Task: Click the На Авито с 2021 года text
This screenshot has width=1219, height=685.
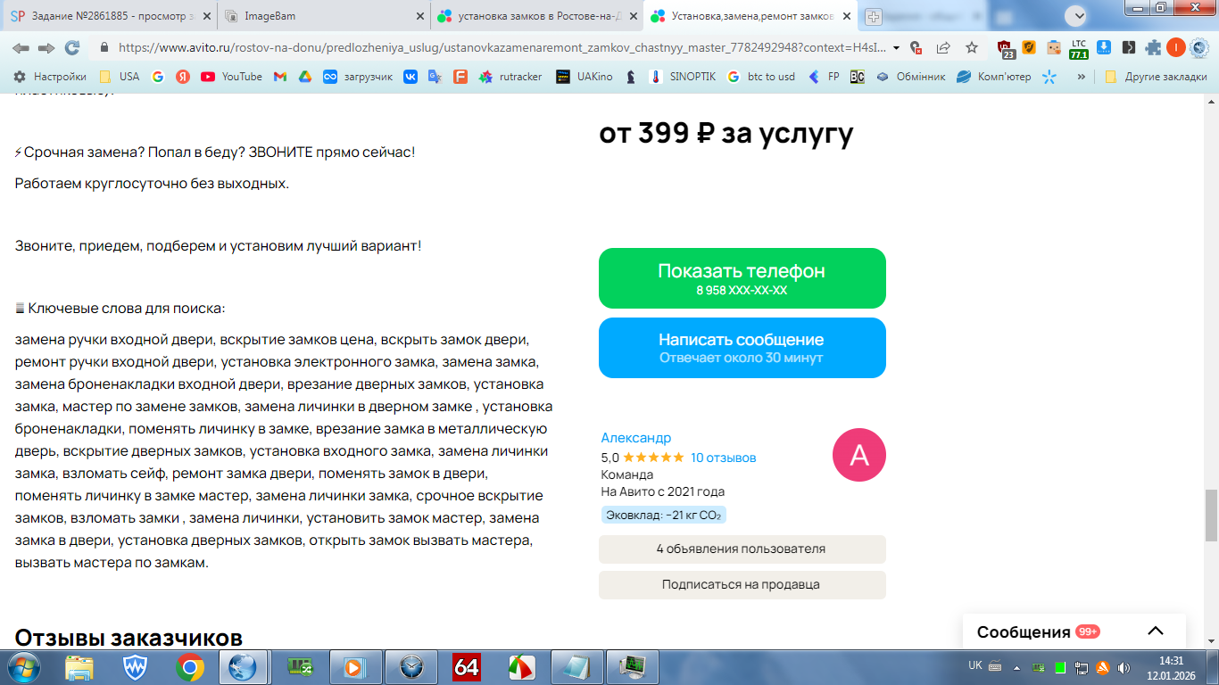Action: click(x=663, y=491)
